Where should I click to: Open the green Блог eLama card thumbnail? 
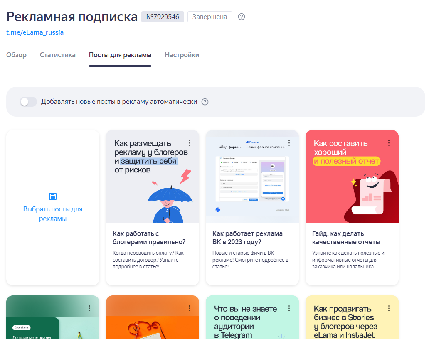(53, 317)
